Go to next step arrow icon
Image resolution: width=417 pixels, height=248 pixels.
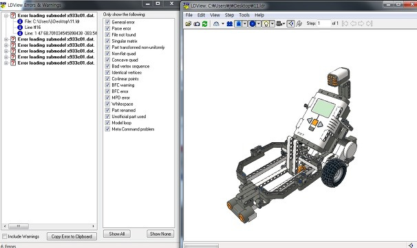(361, 23)
